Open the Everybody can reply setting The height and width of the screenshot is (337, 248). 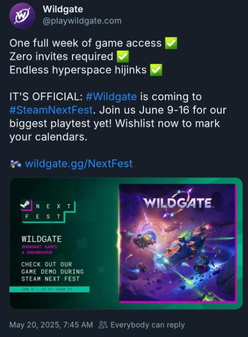click(141, 325)
